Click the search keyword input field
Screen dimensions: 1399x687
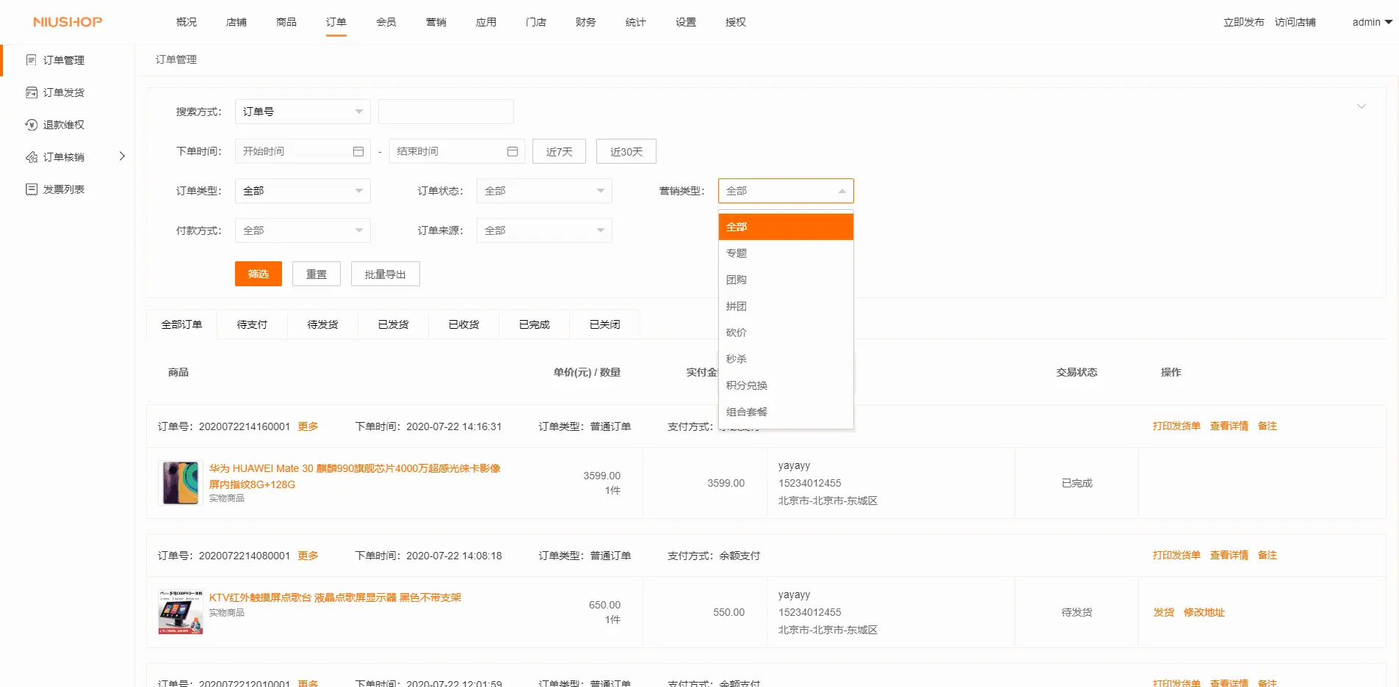(x=445, y=112)
